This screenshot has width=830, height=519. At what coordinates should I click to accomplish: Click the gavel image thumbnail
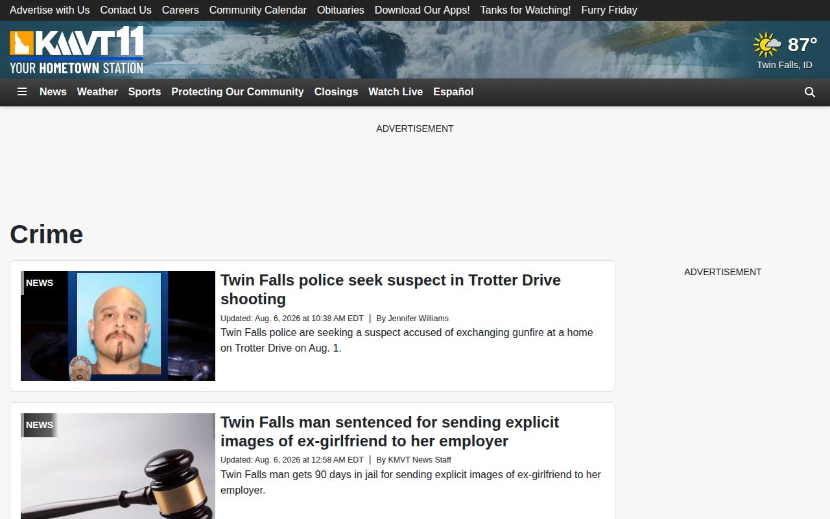[x=118, y=466]
